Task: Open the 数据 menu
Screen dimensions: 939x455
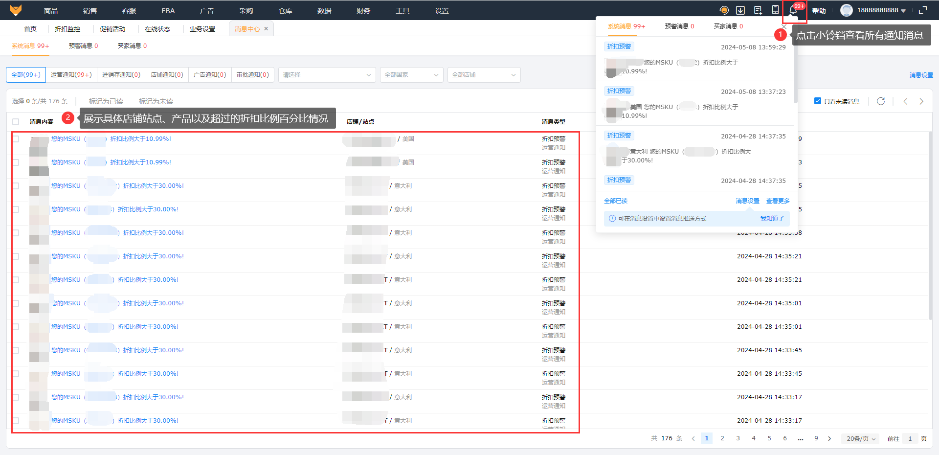Action: coord(324,10)
